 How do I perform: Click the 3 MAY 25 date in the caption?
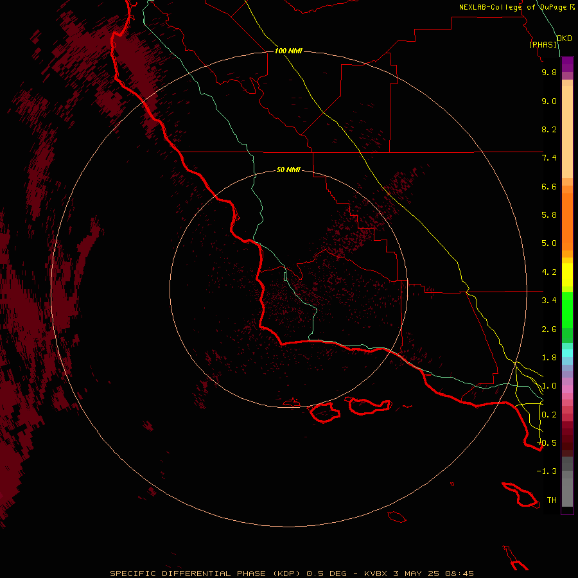pos(416,574)
